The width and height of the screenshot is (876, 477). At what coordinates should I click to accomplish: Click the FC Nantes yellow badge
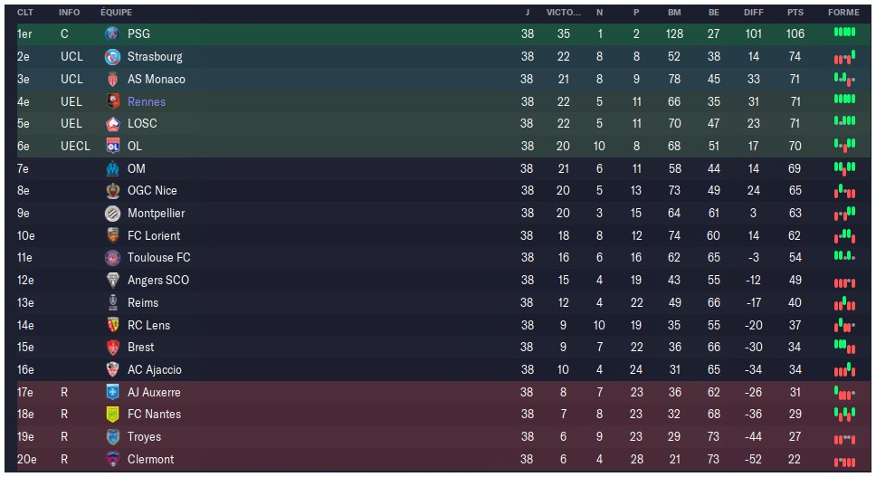coord(112,414)
